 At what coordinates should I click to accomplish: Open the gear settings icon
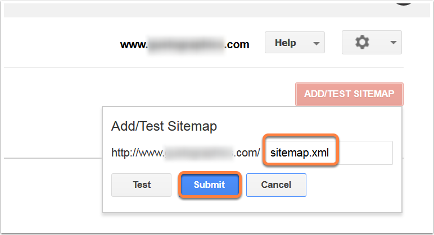(x=362, y=42)
